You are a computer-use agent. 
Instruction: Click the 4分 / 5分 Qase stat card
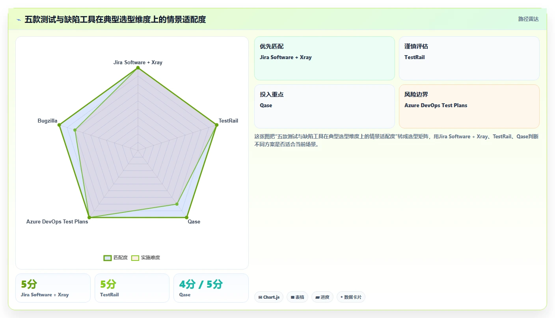(x=211, y=288)
